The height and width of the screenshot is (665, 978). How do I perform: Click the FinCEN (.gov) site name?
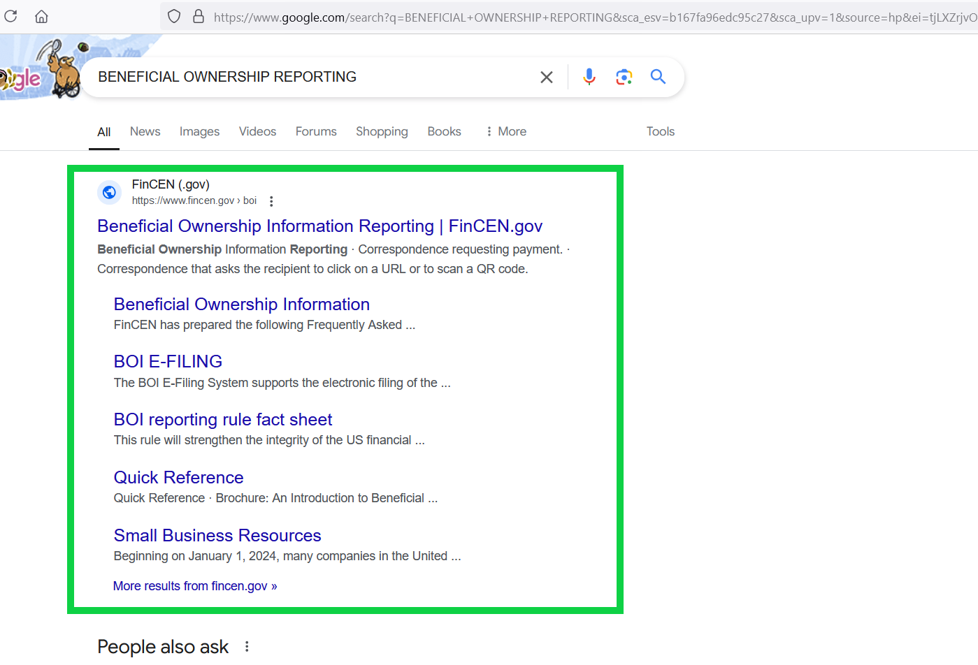[x=171, y=184]
